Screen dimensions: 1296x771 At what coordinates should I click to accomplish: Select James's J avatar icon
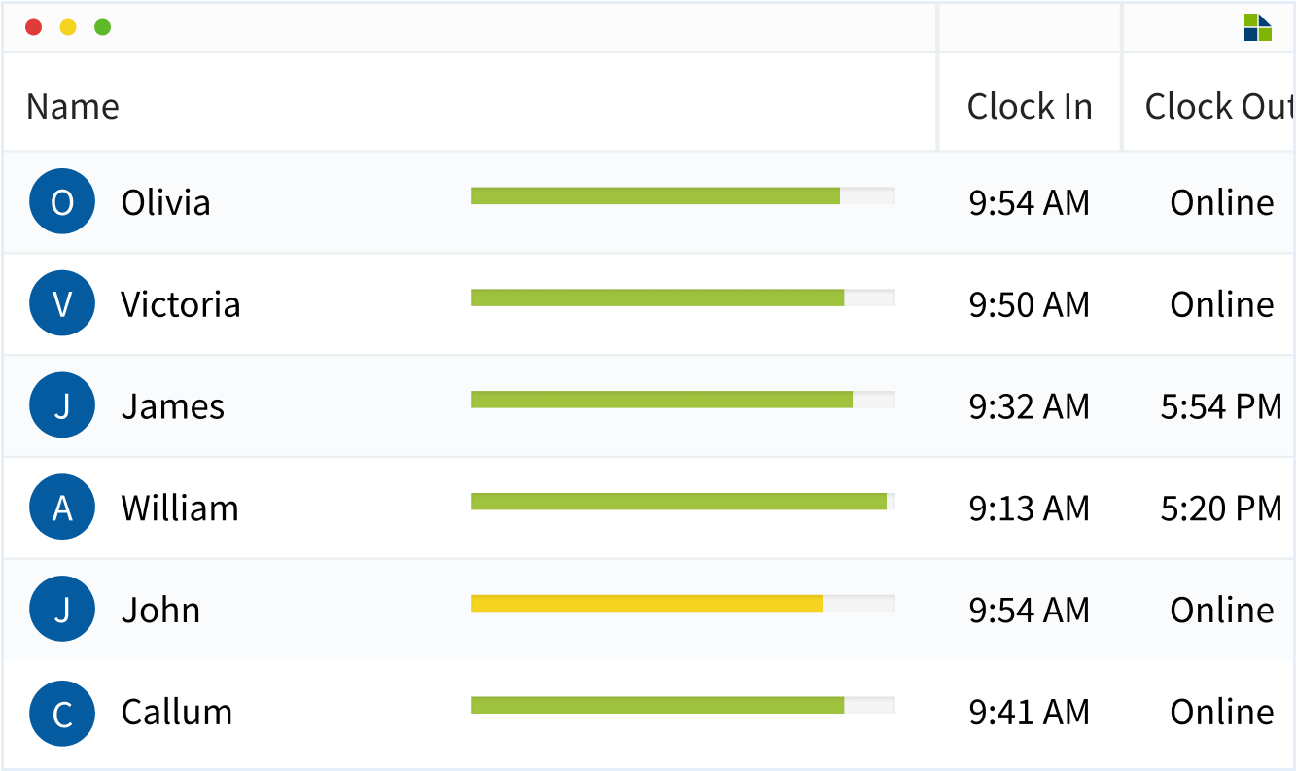point(62,405)
